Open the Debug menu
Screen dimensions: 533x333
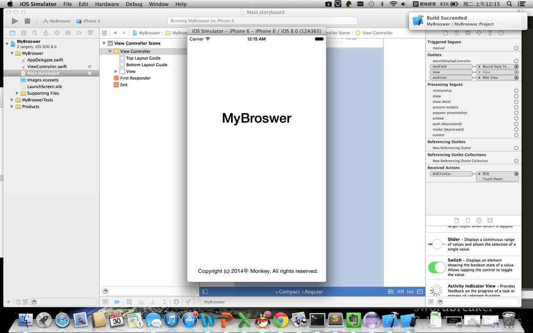[134, 4]
